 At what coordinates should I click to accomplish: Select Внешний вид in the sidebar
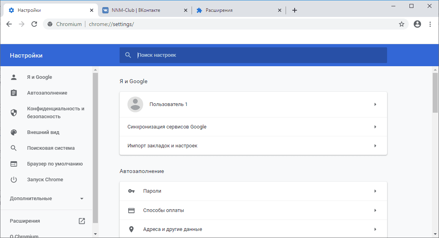tap(43, 132)
